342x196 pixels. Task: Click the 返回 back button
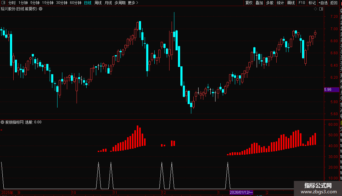pos(334,3)
